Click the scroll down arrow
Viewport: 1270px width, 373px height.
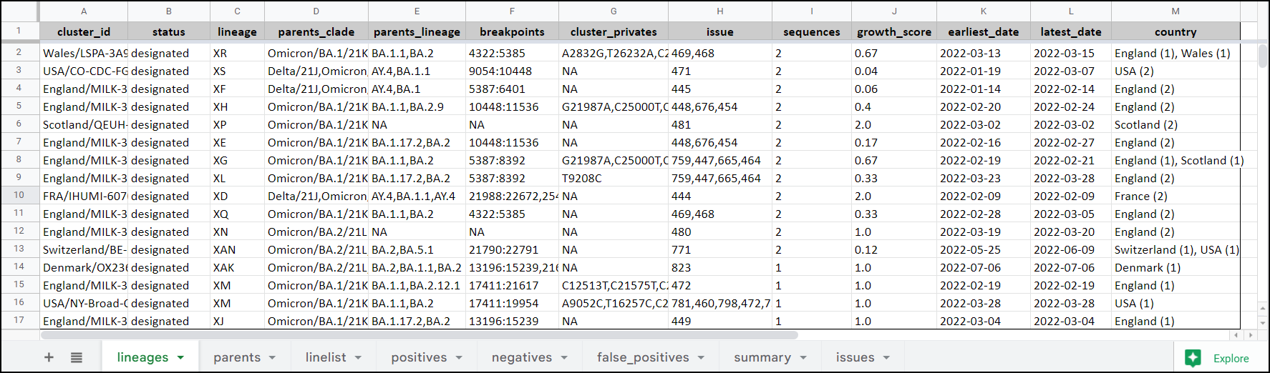1262,322
